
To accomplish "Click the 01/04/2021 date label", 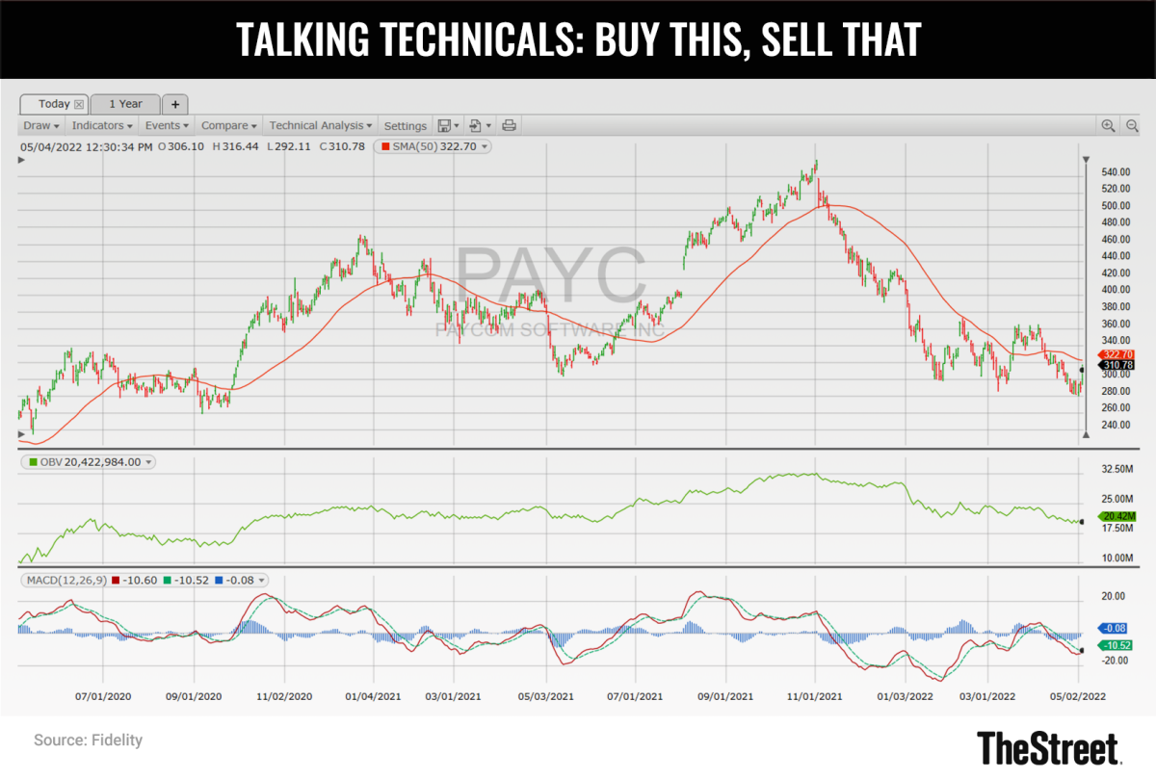I will point(373,695).
